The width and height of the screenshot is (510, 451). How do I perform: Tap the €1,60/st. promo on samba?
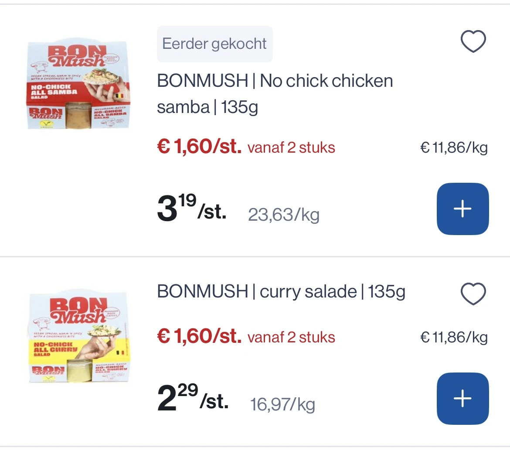(x=199, y=147)
